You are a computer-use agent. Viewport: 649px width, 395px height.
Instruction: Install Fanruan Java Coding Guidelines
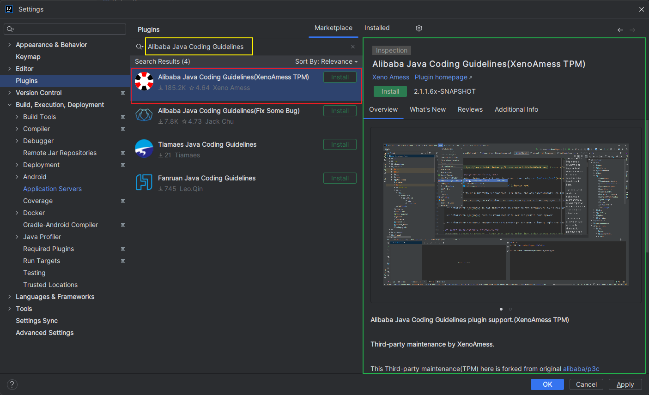(340, 178)
